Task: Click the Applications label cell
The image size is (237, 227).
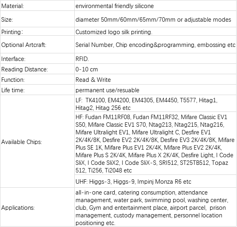Action: [37, 207]
